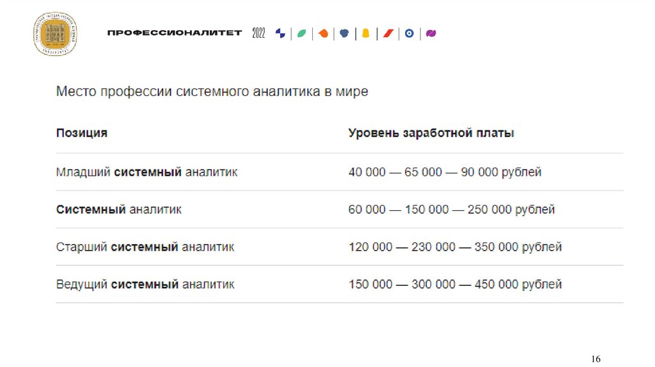Screen dimensions: 655x367
Task: Click the yellow bell-shaped icon
Action: (365, 33)
